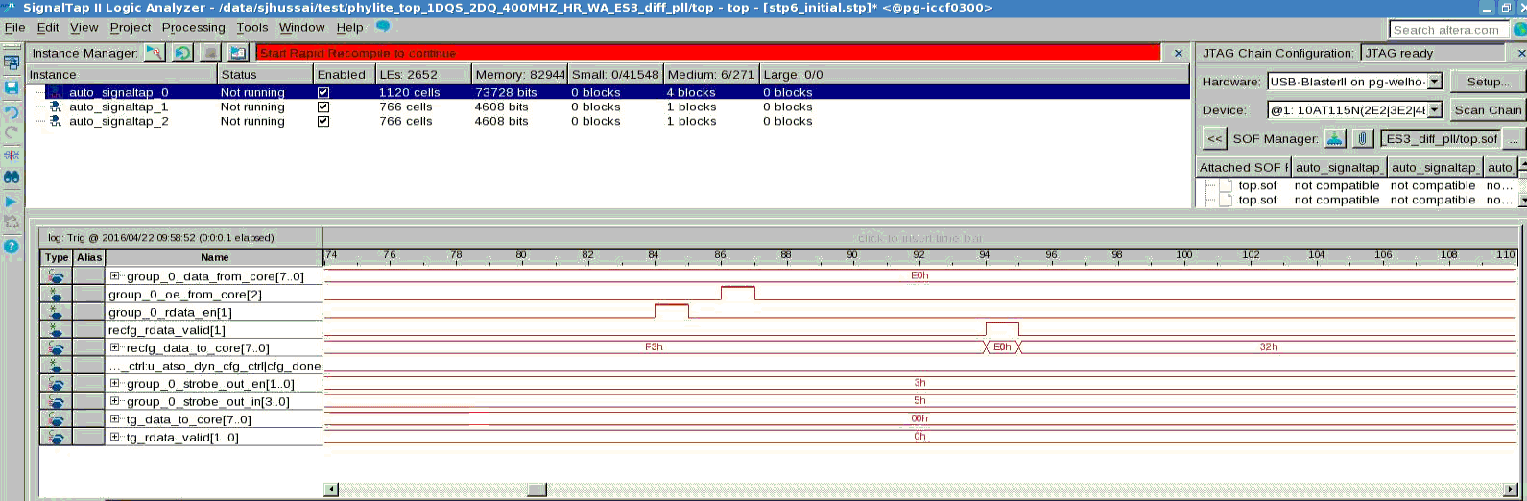Screen dimensions: 1527x501
Task: Expand tg_data_to_core[7..0] bus
Action: tap(114, 419)
